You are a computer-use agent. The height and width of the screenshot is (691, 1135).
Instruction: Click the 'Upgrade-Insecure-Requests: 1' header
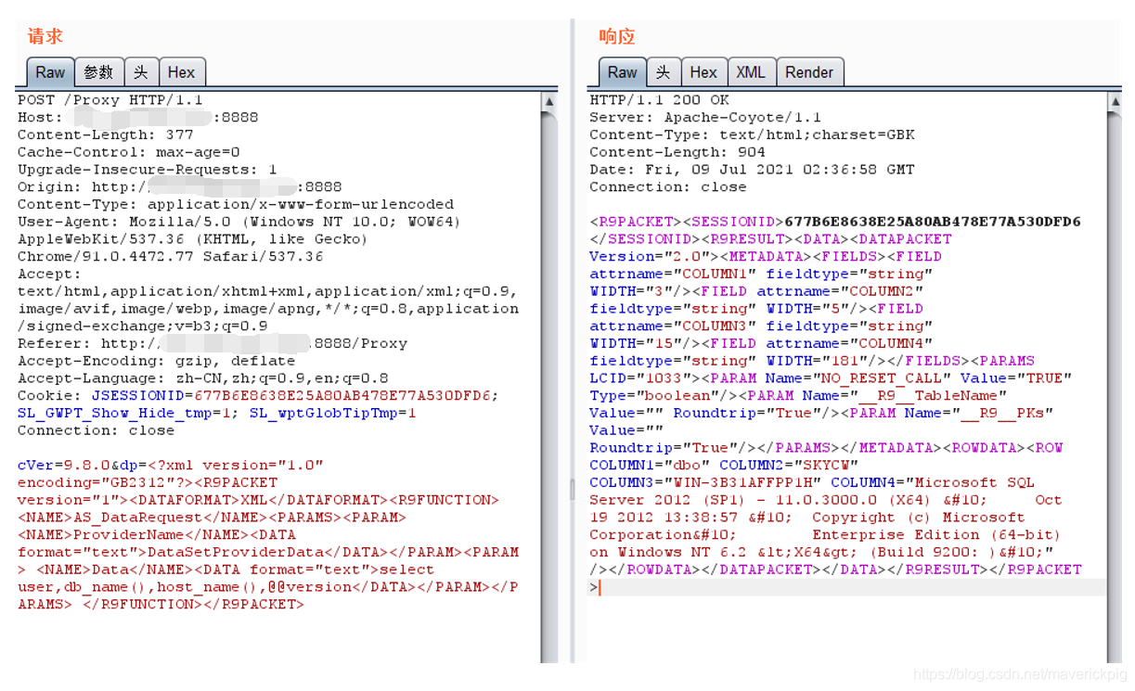[148, 170]
